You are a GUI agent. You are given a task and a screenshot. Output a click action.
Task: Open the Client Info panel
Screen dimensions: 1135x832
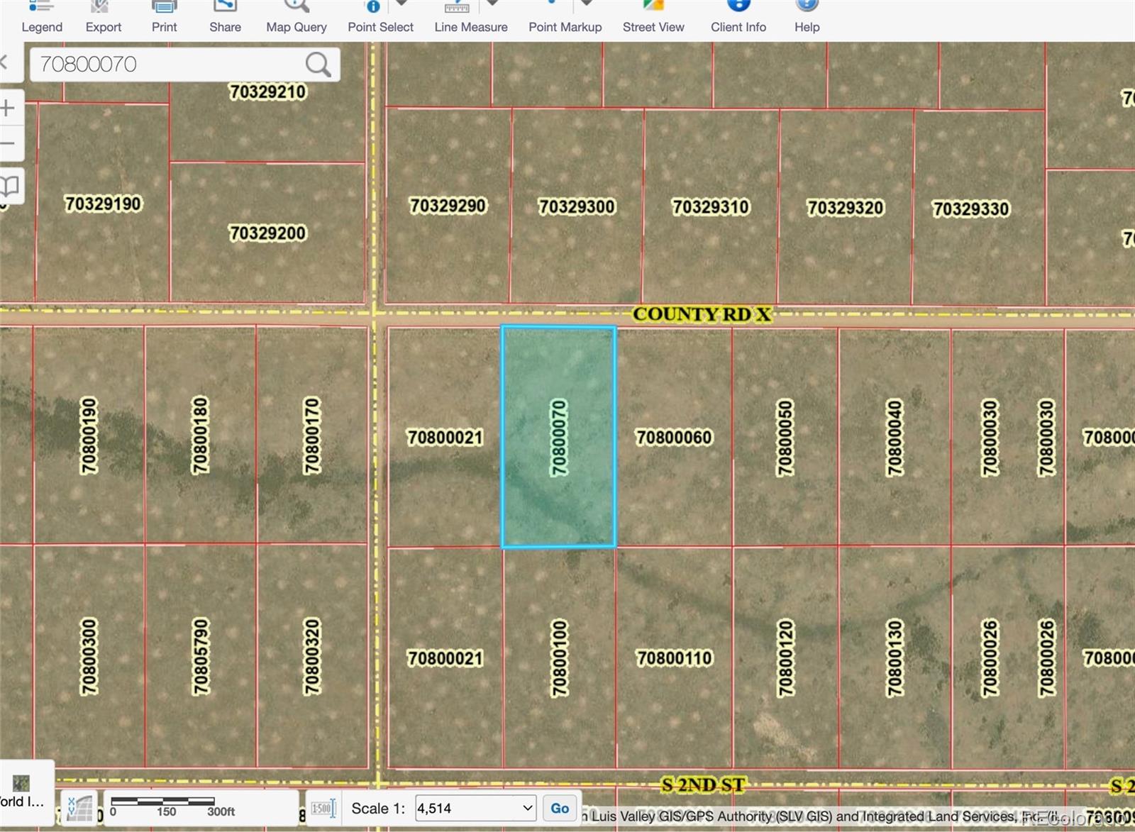coord(737,10)
